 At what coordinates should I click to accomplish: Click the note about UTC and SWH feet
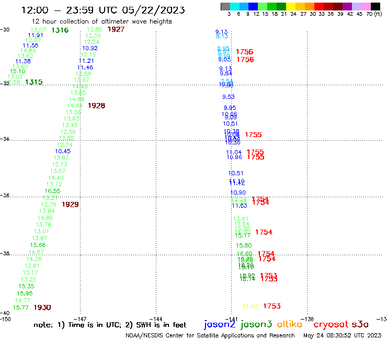click(110, 325)
